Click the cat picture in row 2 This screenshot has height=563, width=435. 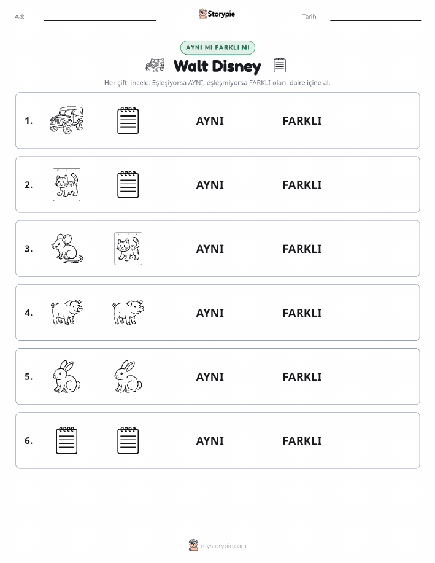66,185
